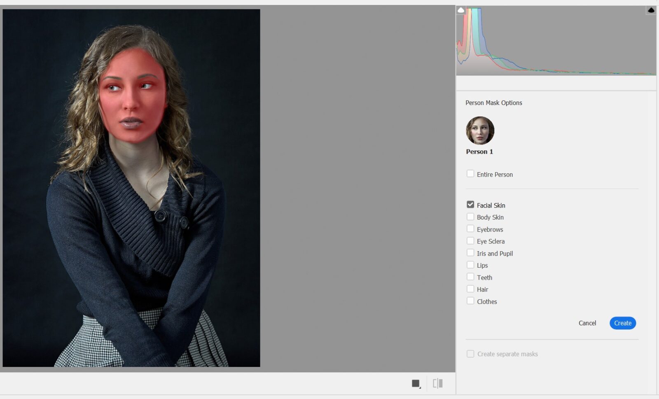The image size is (659, 399).
Task: Enable the Body Skin checkbox
Action: 470,216
